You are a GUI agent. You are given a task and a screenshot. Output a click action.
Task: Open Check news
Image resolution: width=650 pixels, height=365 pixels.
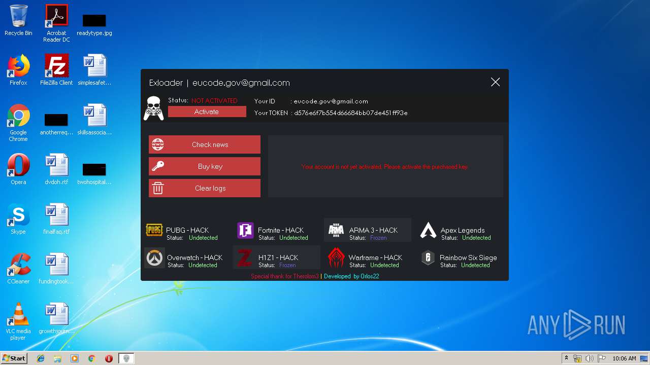click(x=205, y=144)
